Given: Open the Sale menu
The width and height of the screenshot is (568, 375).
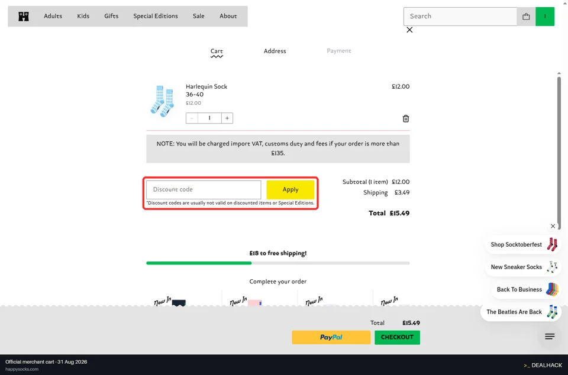Looking at the screenshot, I should pos(199,16).
